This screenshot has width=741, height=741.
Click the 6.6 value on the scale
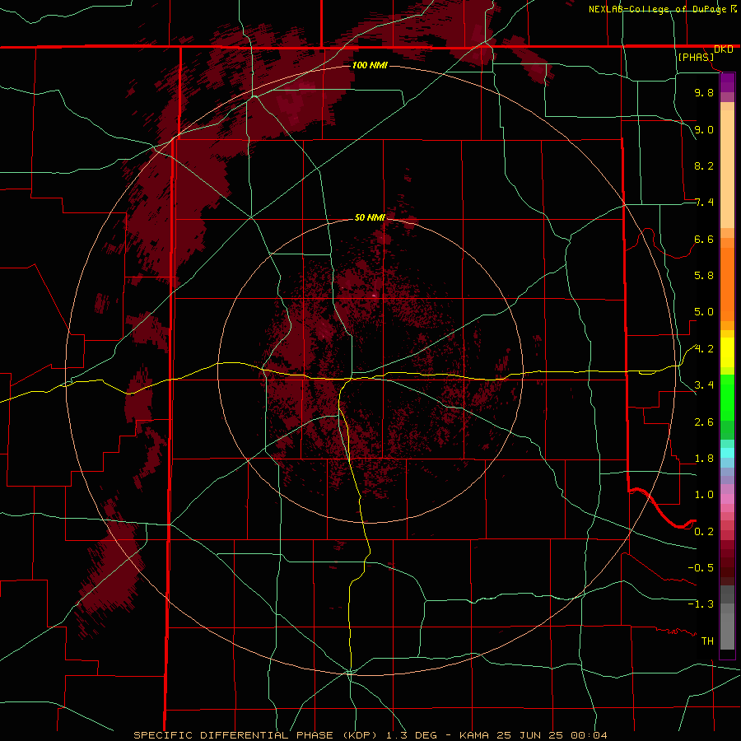pyautogui.click(x=704, y=239)
